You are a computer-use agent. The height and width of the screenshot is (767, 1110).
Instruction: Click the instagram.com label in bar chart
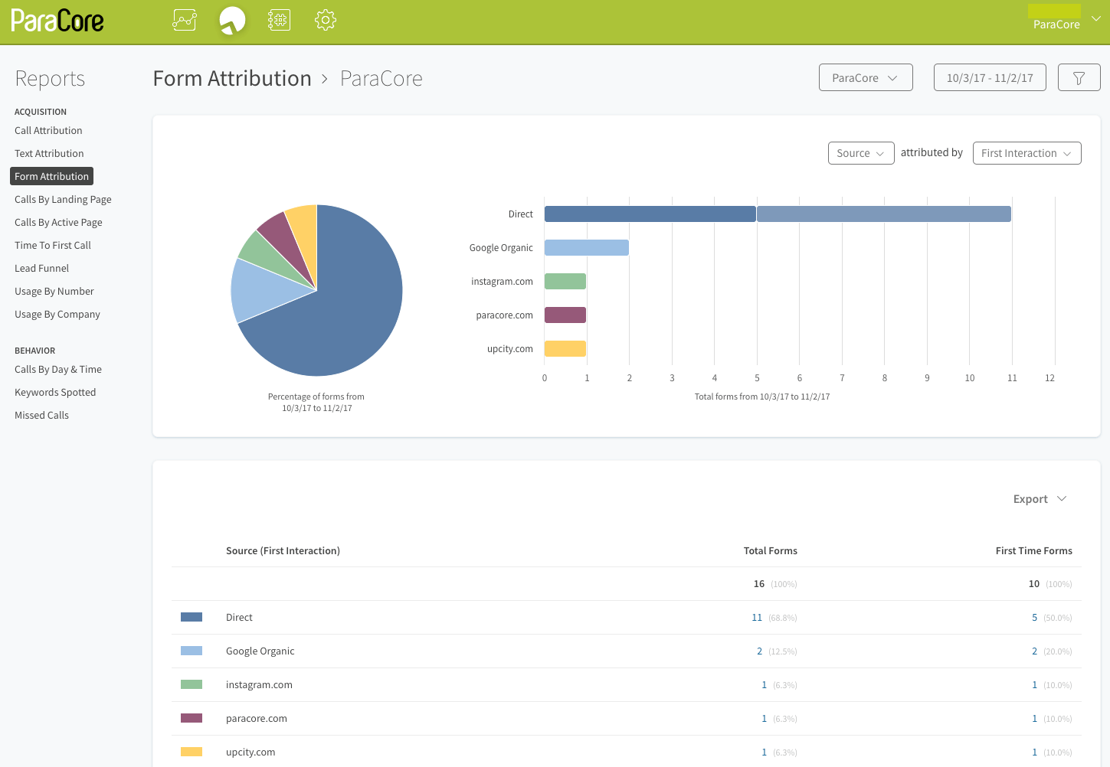point(502,282)
